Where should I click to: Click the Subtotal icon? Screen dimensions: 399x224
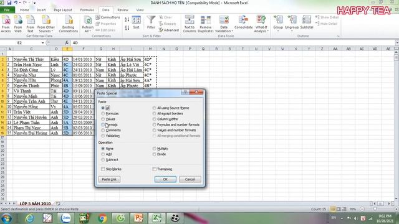click(307, 22)
